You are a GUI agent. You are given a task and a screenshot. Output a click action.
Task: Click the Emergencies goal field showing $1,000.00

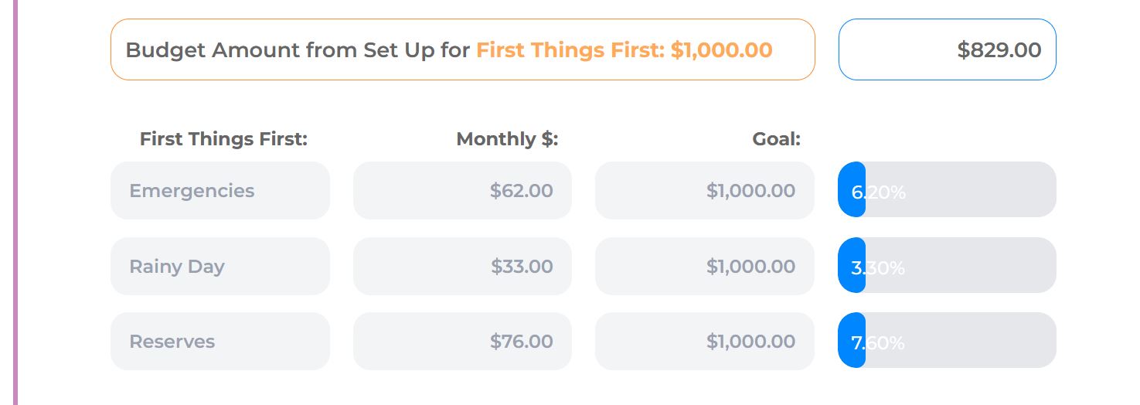click(704, 191)
